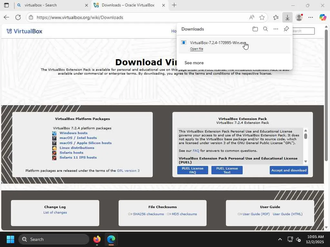Image resolution: width=330 pixels, height=247 pixels.
Task: Open a new tab with plus
Action: click(x=174, y=5)
